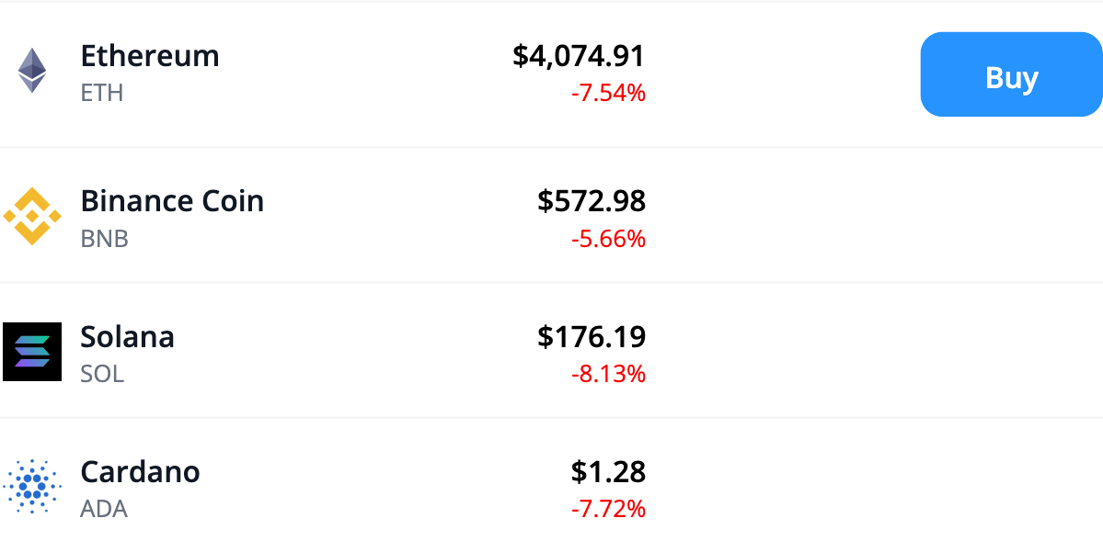Click the SOL ticker symbol
The height and width of the screenshot is (552, 1103).
pos(102,374)
